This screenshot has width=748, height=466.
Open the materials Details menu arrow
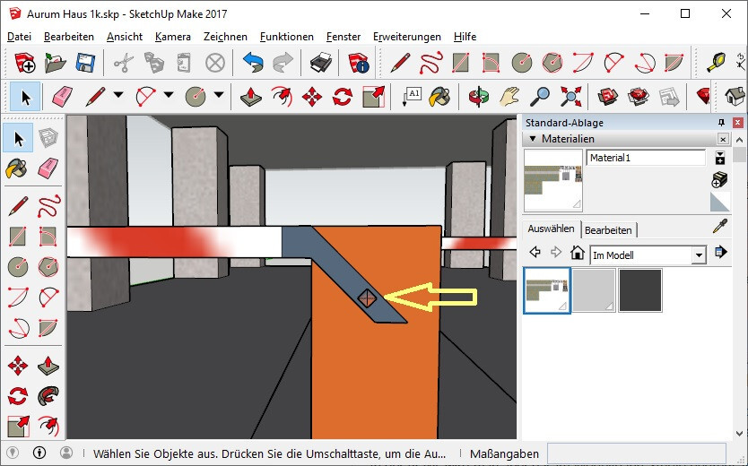pos(721,252)
